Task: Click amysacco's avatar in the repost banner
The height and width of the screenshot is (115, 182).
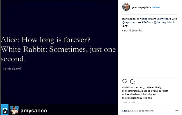Action: pyautogui.click(x=14, y=110)
